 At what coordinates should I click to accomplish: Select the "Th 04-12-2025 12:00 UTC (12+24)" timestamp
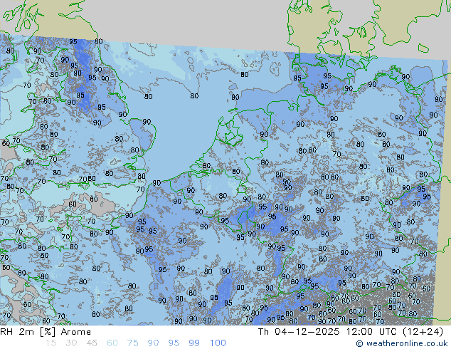coord(351,332)
